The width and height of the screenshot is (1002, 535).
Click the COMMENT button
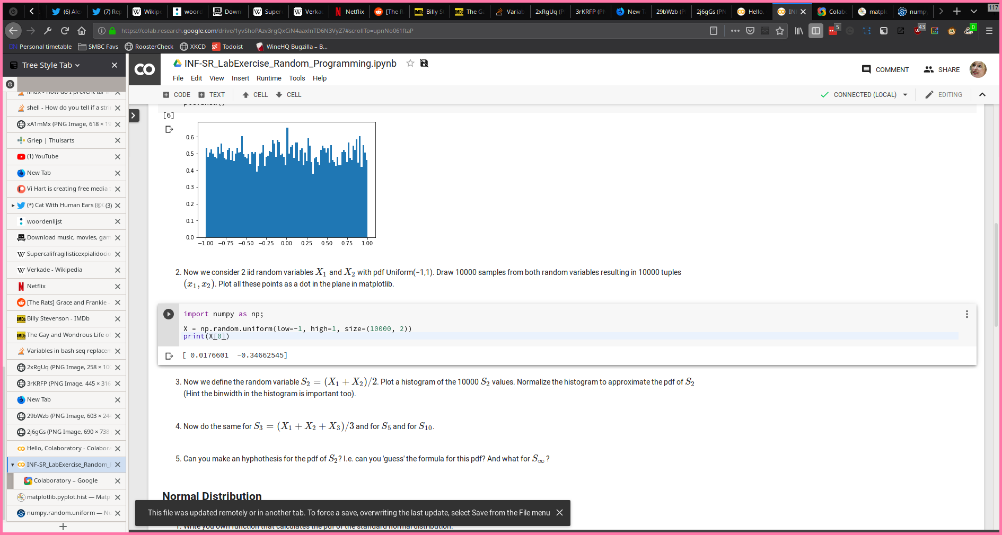(885, 69)
